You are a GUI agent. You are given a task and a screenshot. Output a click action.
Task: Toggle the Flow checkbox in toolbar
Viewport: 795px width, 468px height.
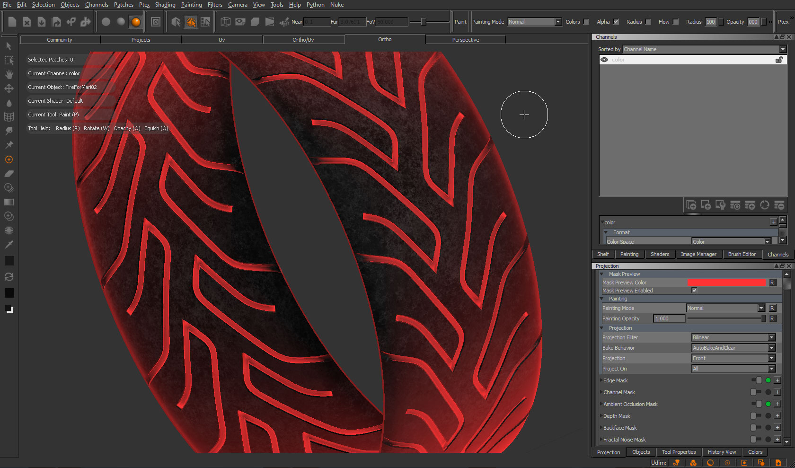pos(676,22)
